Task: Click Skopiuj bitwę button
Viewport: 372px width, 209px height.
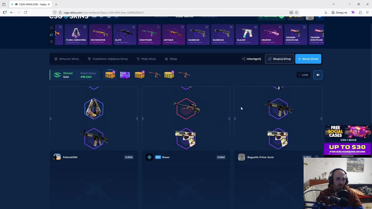Action: pyautogui.click(x=279, y=59)
